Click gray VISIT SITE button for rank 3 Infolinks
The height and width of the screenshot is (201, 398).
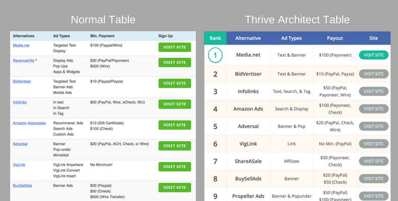(374, 91)
